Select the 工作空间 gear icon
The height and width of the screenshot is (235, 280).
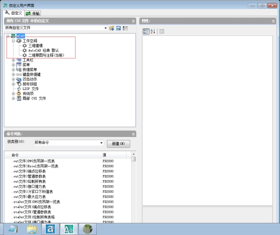pos(19,41)
